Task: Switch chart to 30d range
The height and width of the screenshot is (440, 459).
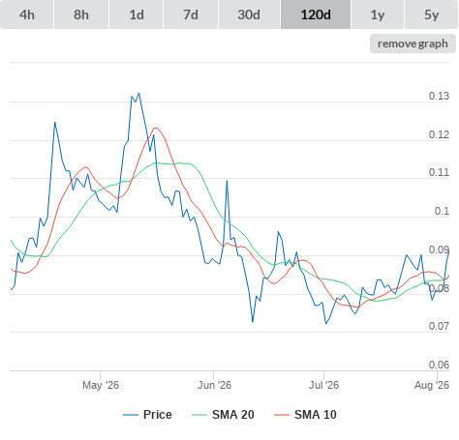Action: (x=249, y=15)
